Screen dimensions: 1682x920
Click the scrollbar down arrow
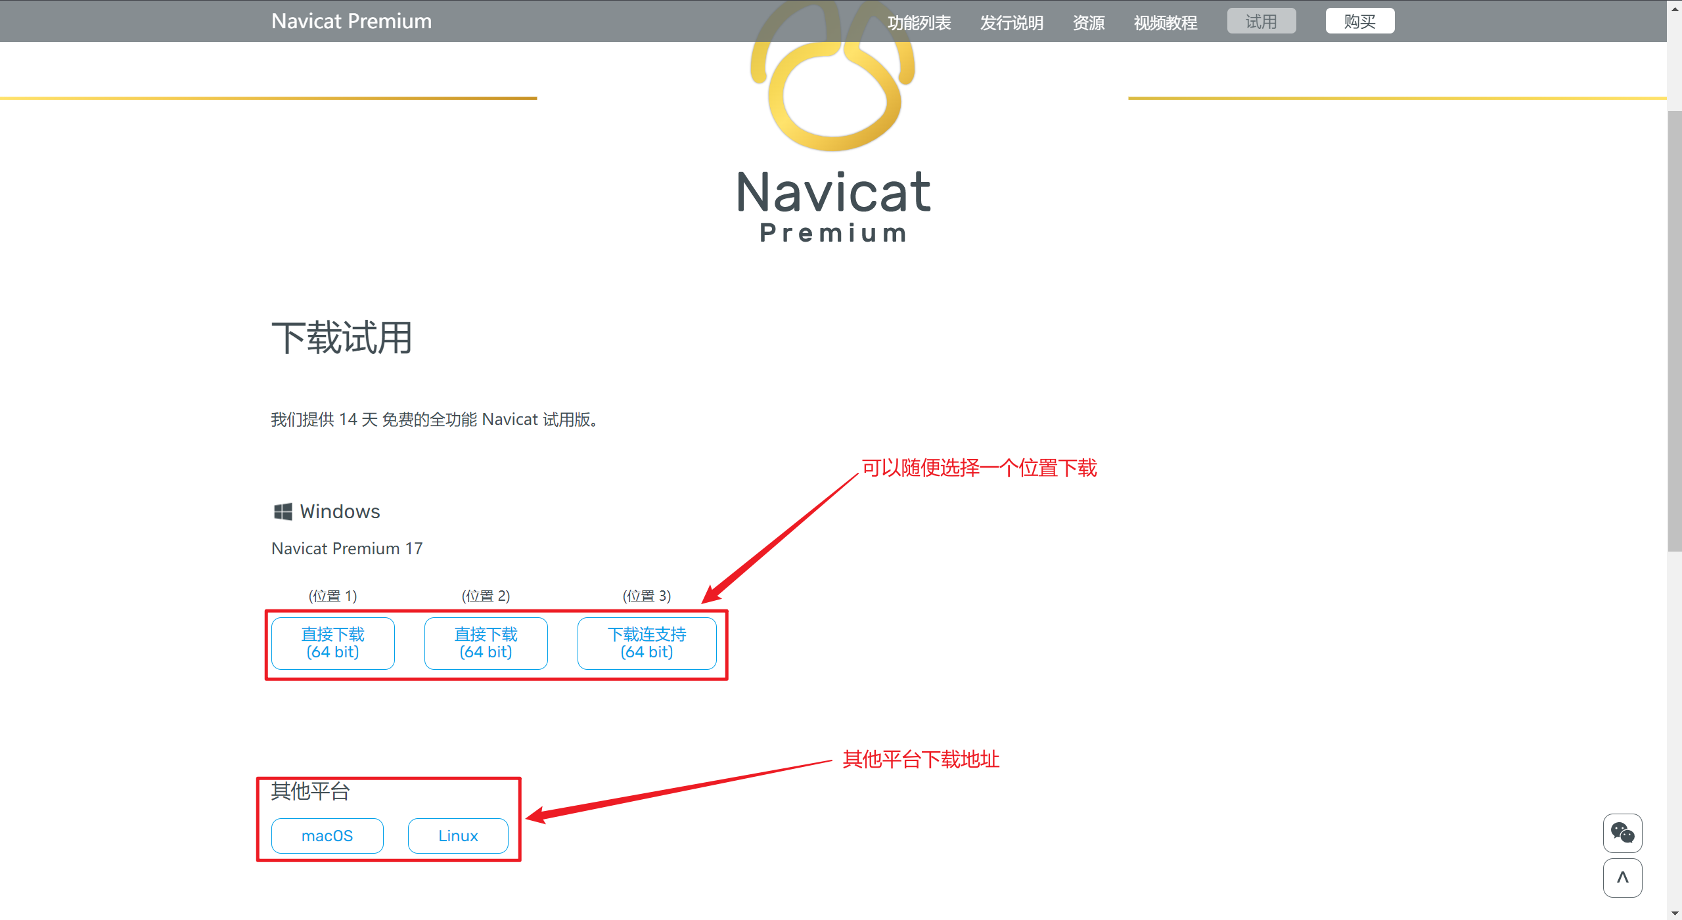[1674, 911]
